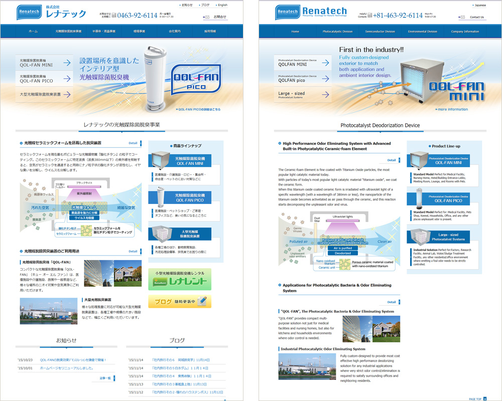Screen dimensions: 502x401
Task: Click the arrow on the English QOLFAN MINI hero button
Action: [x=325, y=63]
